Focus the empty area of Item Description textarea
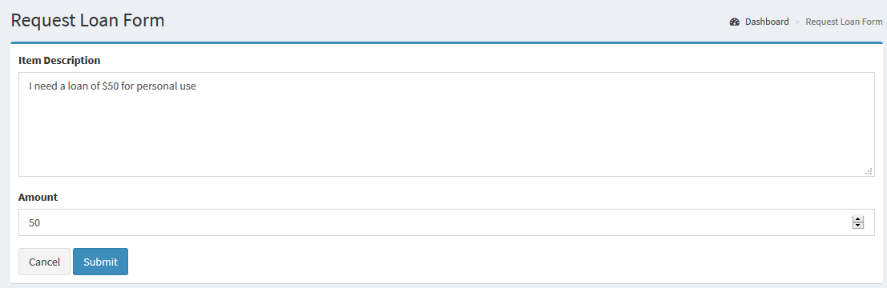 pyautogui.click(x=447, y=135)
